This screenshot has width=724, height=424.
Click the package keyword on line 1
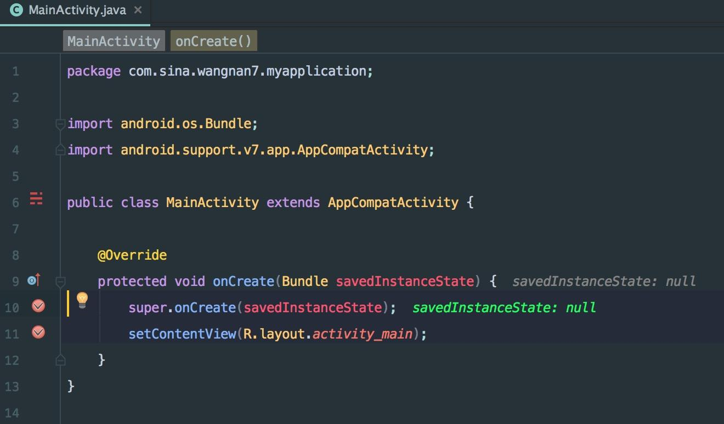pyautogui.click(x=94, y=71)
